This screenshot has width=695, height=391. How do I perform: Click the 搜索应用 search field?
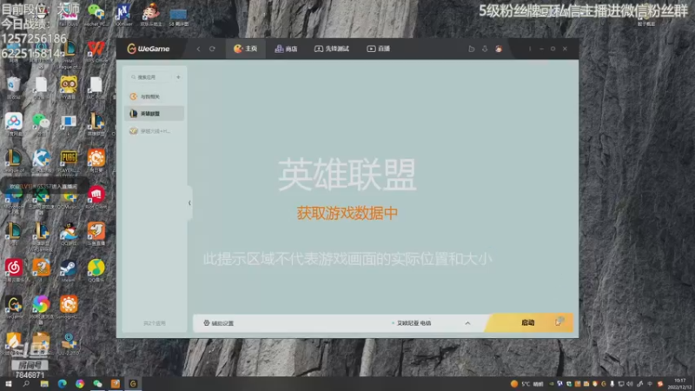point(149,77)
